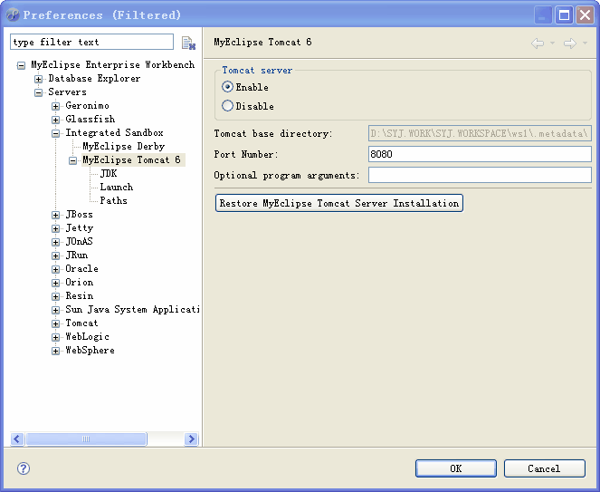The image size is (600, 492).
Task: Click tree horizontal scrollbar left arrow
Action: pyautogui.click(x=17, y=439)
